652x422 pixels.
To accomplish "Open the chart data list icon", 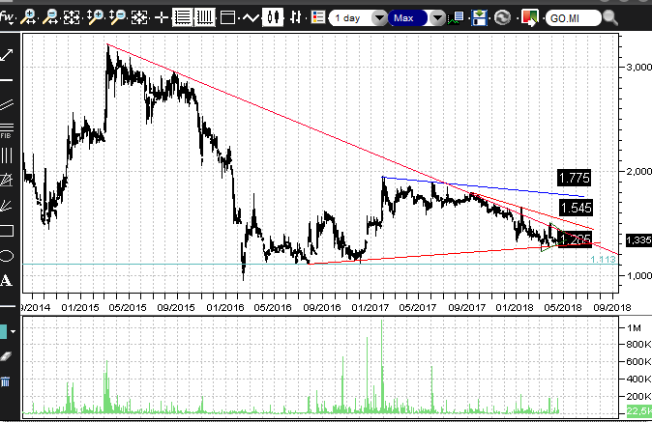I will pyautogui.click(x=457, y=17).
